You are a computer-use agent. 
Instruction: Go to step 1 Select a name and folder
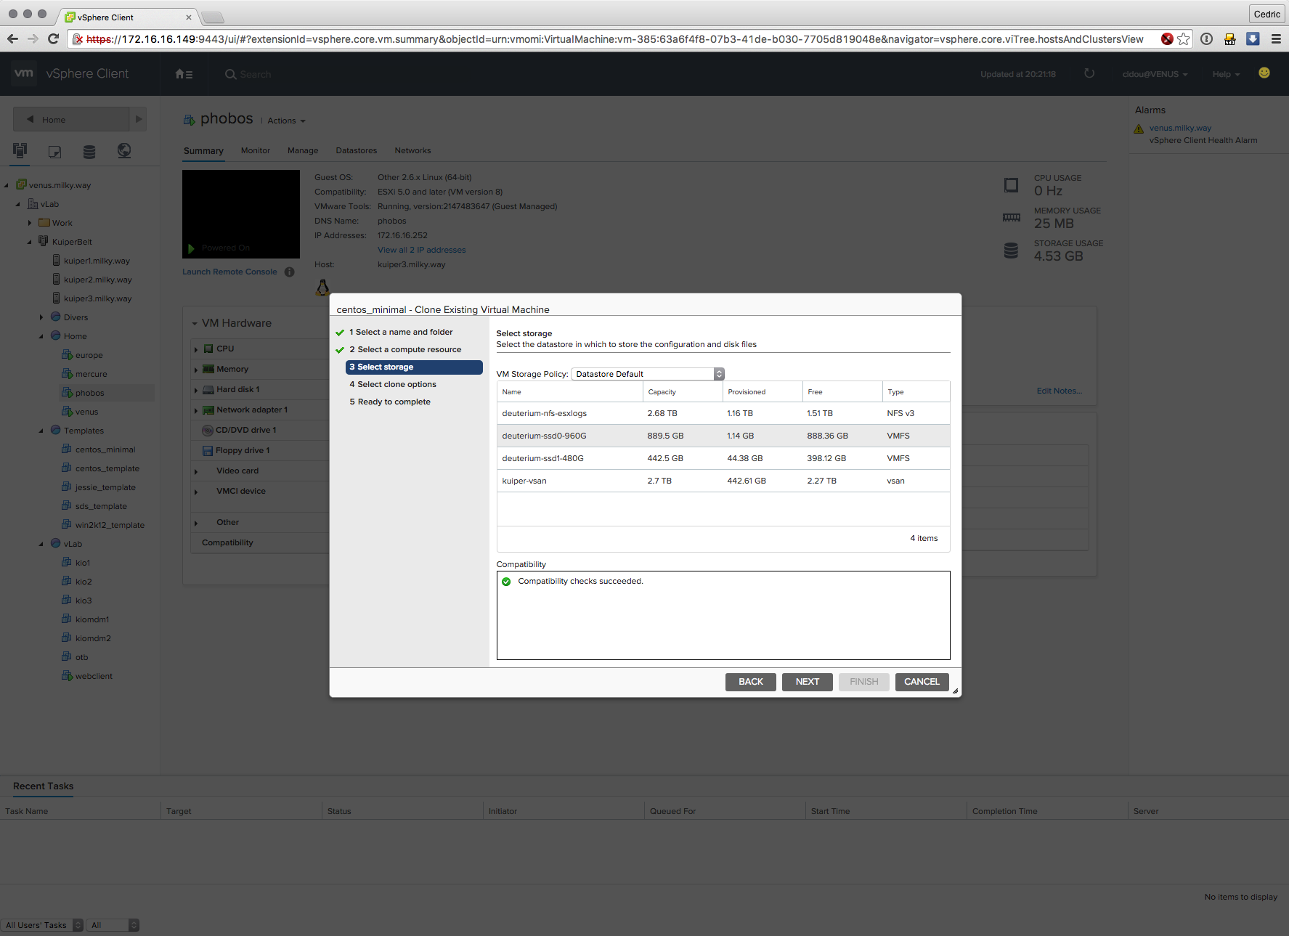tap(404, 332)
